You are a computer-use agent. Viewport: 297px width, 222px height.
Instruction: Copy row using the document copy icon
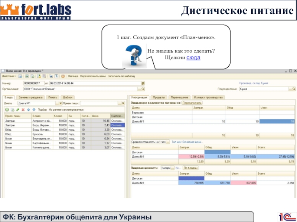tap(13, 110)
